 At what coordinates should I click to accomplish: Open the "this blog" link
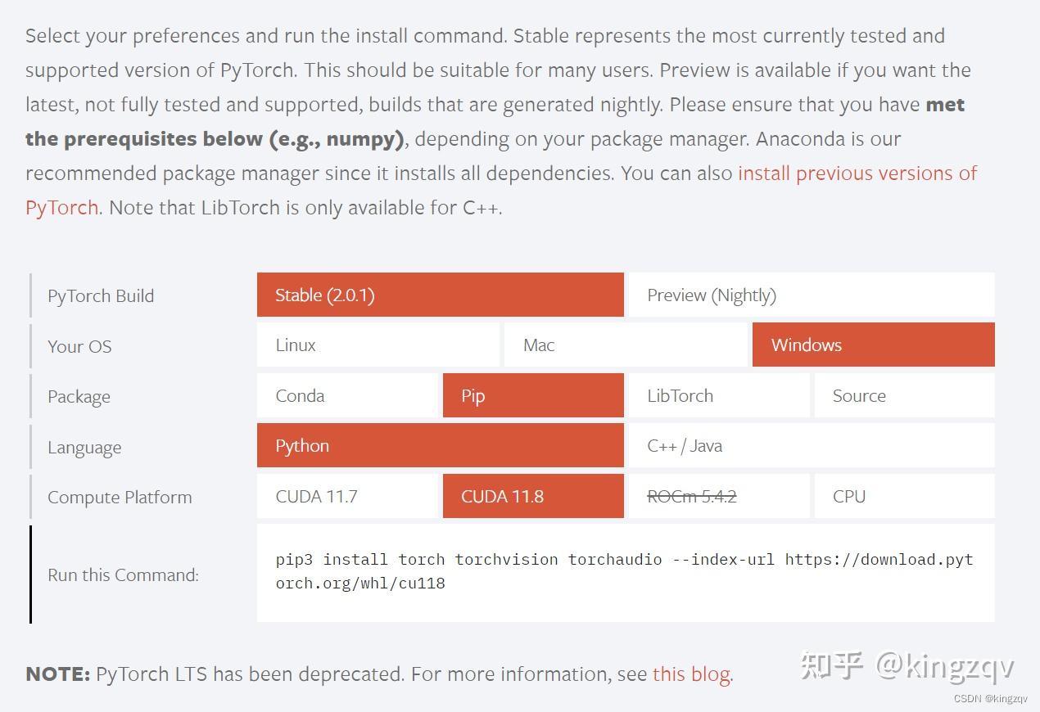691,674
